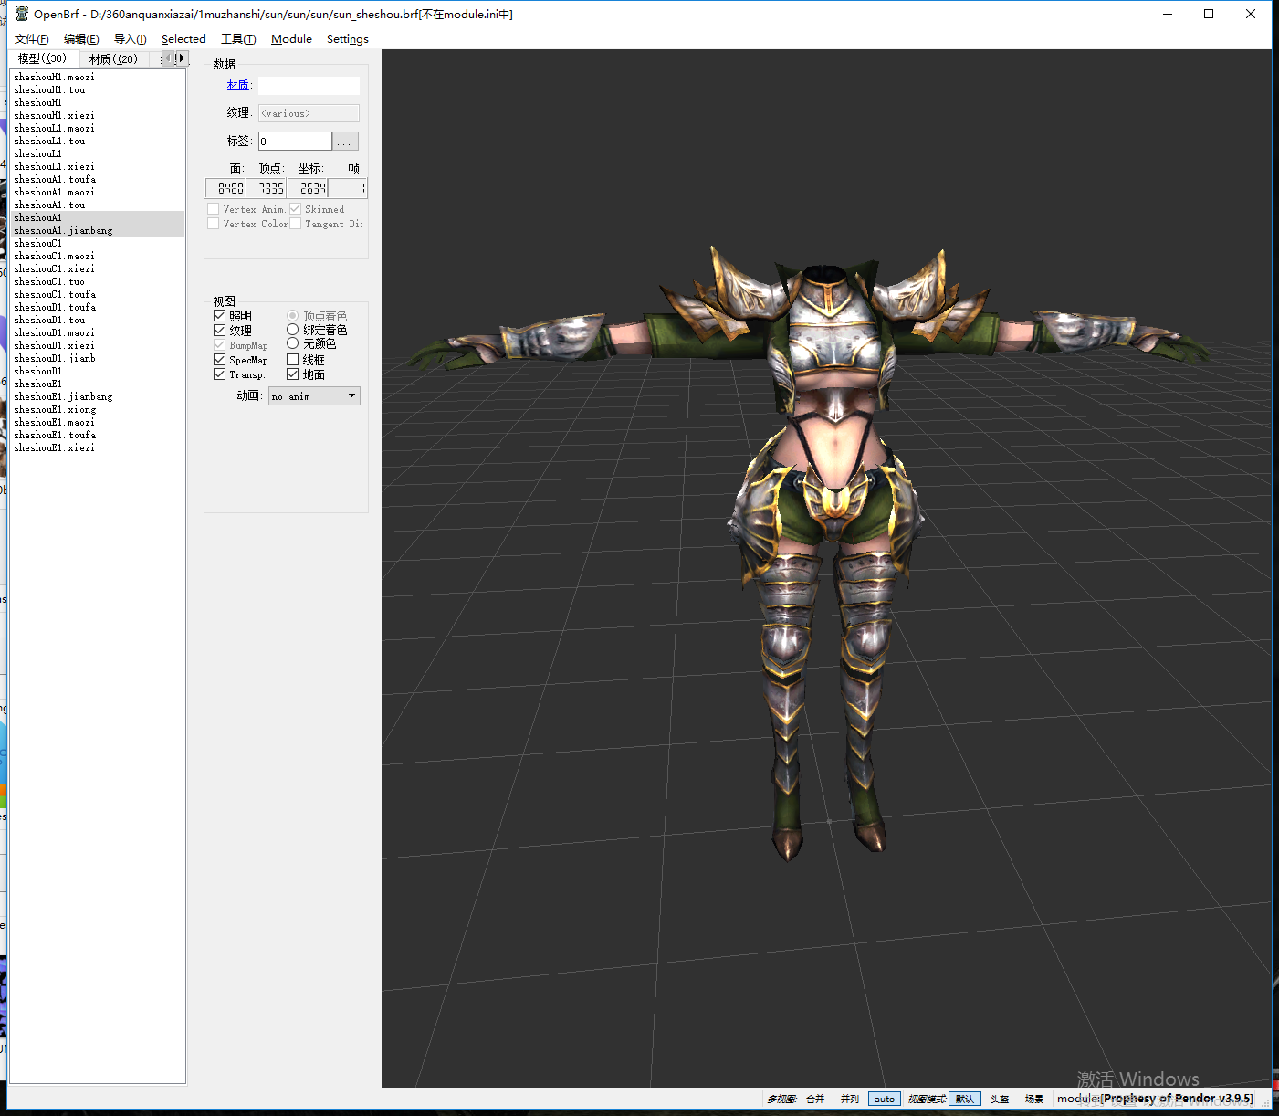Open the Selected menu
This screenshot has height=1116, width=1279.
[x=183, y=39]
